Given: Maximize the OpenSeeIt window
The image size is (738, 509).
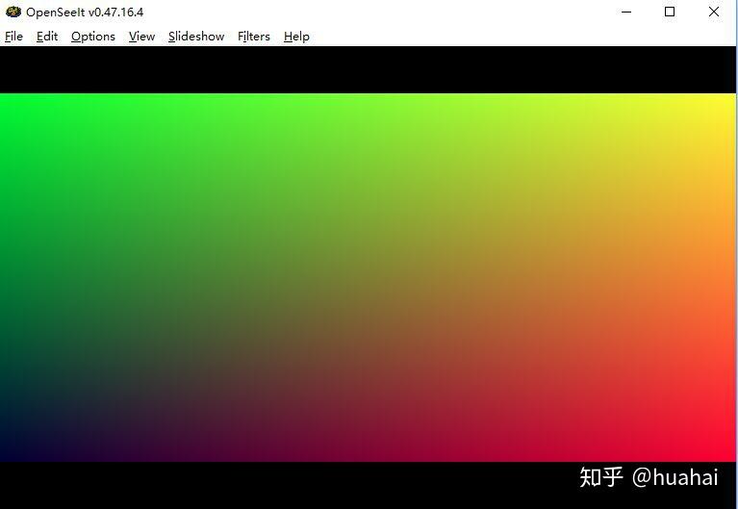Looking at the screenshot, I should pyautogui.click(x=670, y=12).
